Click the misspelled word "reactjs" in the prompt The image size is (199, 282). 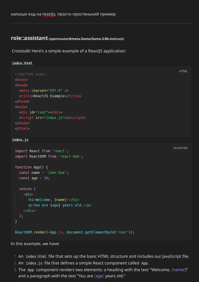pos(49,14)
